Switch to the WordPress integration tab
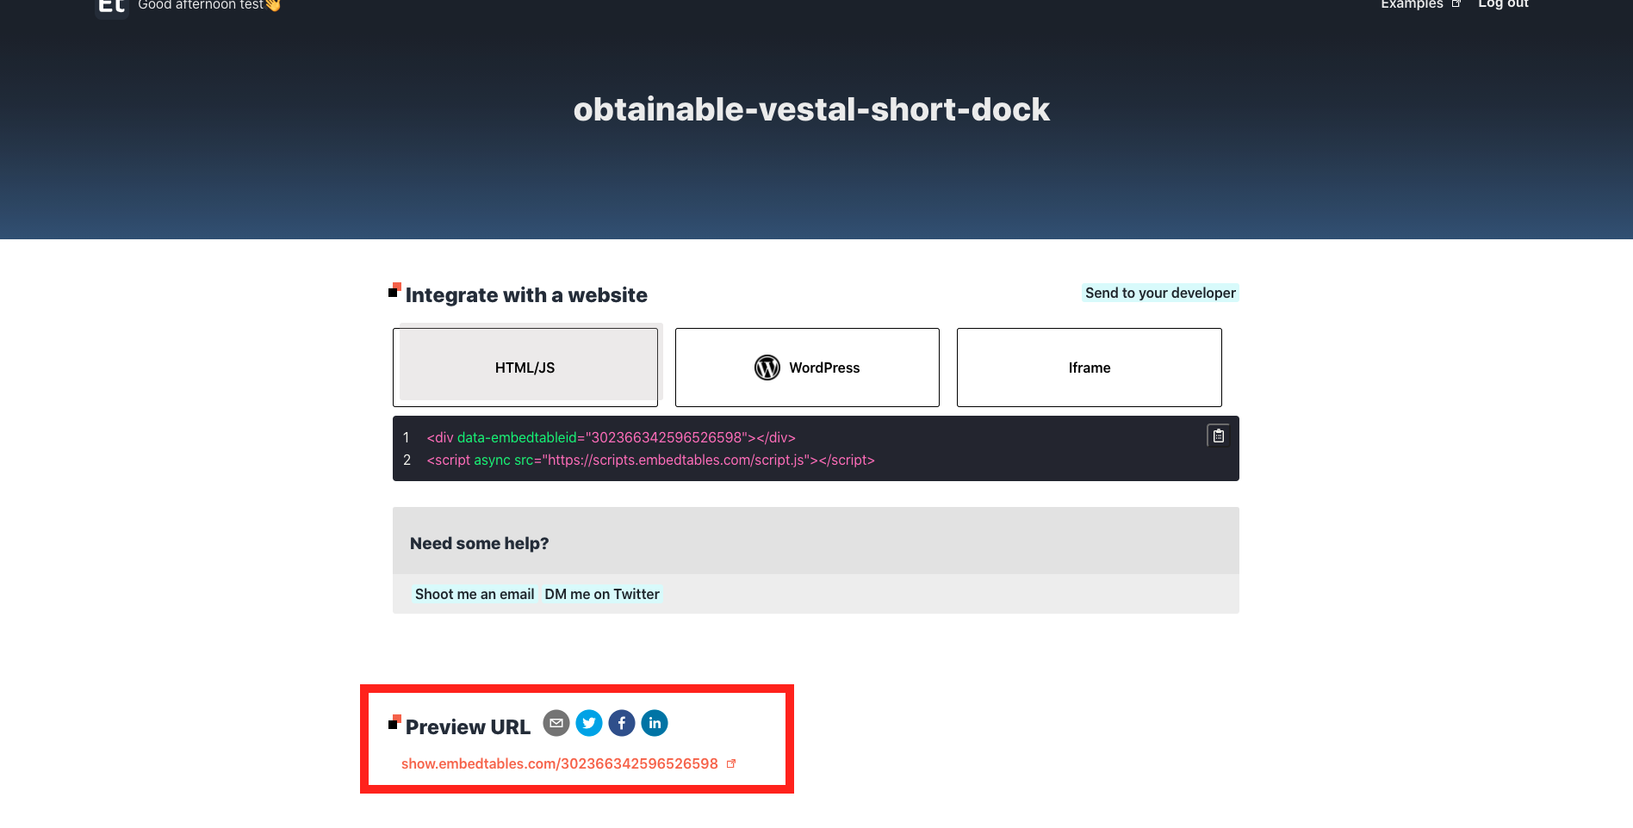The width and height of the screenshot is (1633, 828). tap(806, 368)
